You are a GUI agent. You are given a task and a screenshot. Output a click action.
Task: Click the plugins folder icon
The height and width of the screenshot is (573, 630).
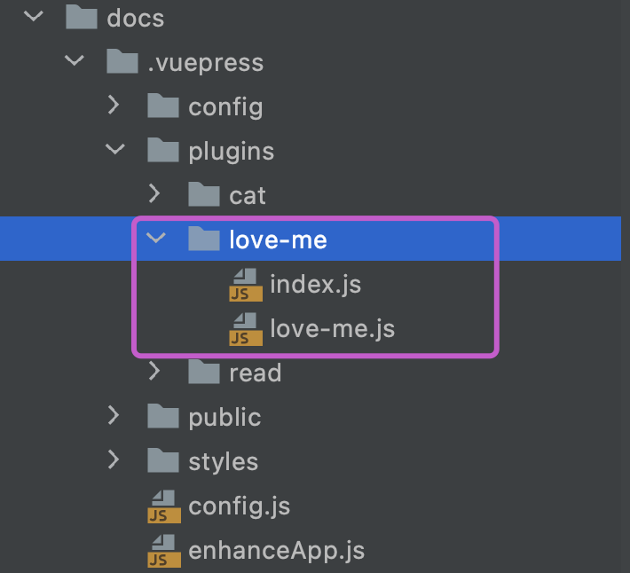coord(163,151)
